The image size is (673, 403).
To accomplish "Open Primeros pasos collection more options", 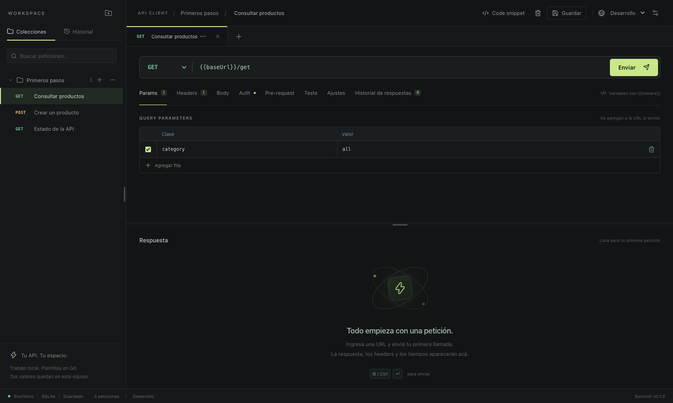I will coord(113,80).
